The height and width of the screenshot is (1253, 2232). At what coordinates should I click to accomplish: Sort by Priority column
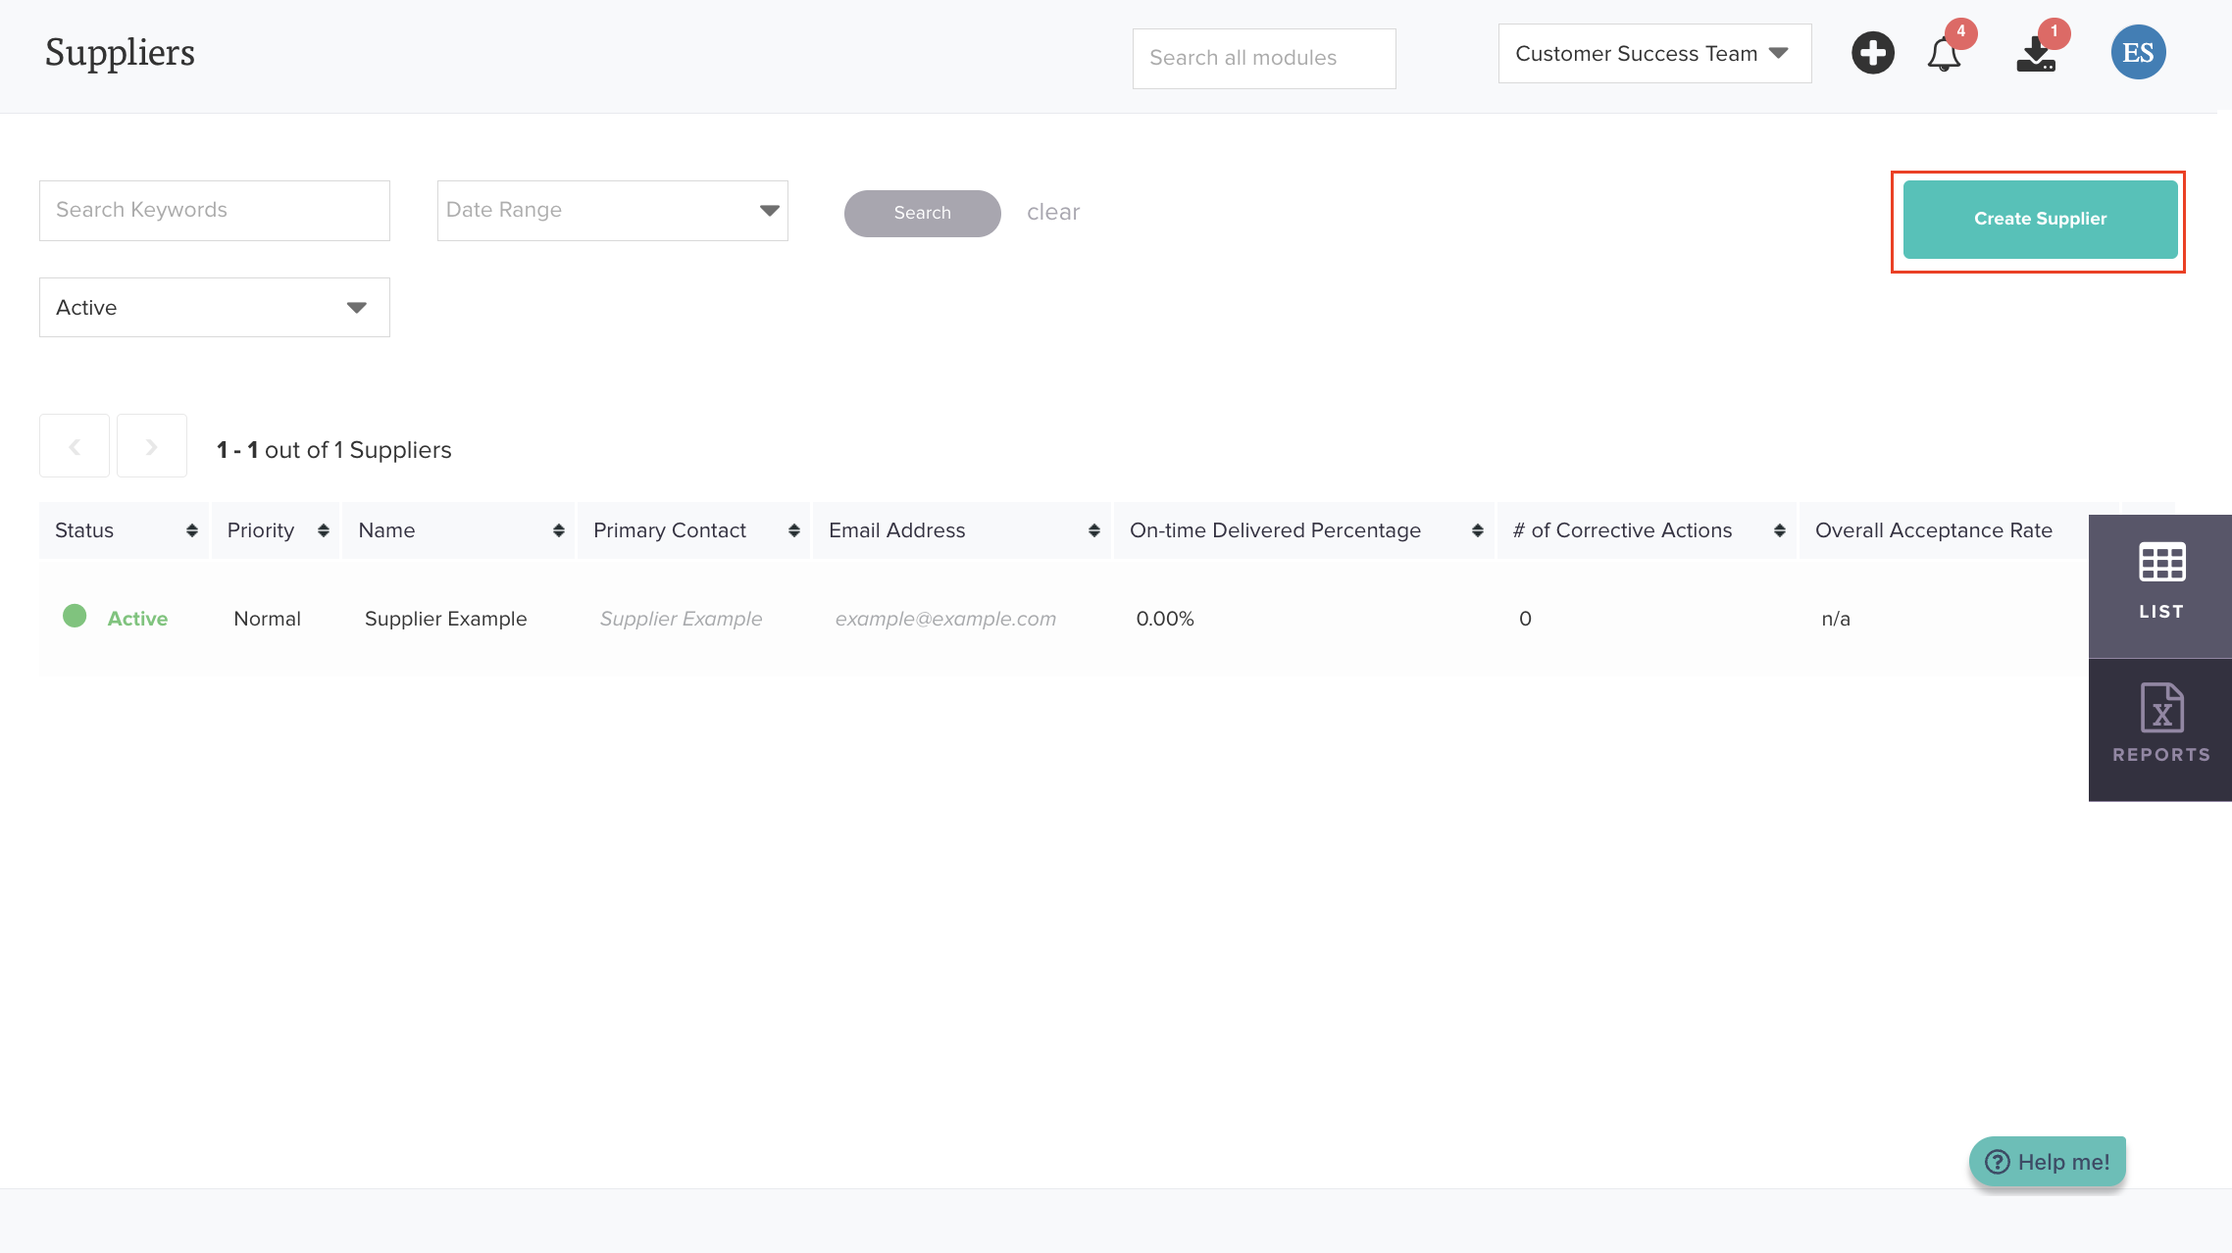pyautogui.click(x=323, y=530)
